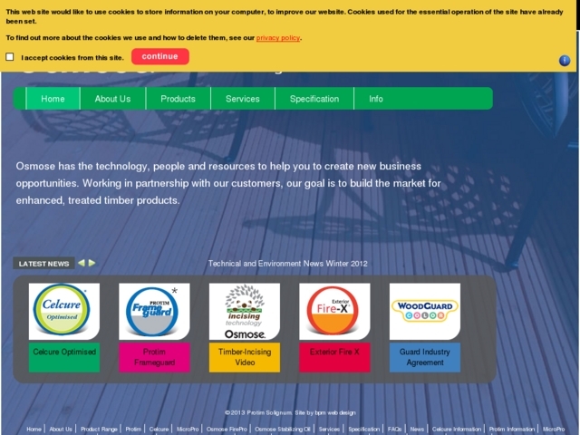Open the Info menu item

point(375,99)
